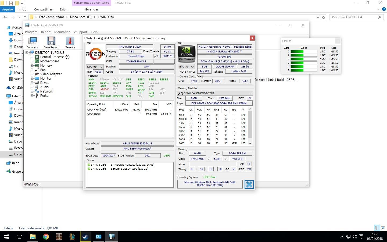This screenshot has height=242, width=387.
Task: Close the CPU #0 clock window
Action: 338,41
